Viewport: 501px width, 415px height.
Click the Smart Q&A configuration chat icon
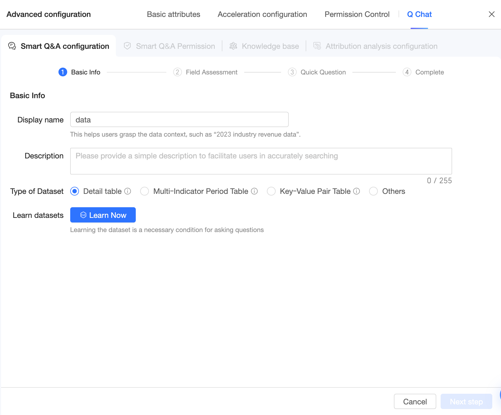click(12, 46)
